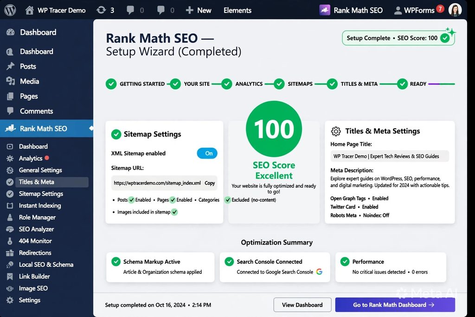Open the Elements admin bar item

(x=237, y=10)
